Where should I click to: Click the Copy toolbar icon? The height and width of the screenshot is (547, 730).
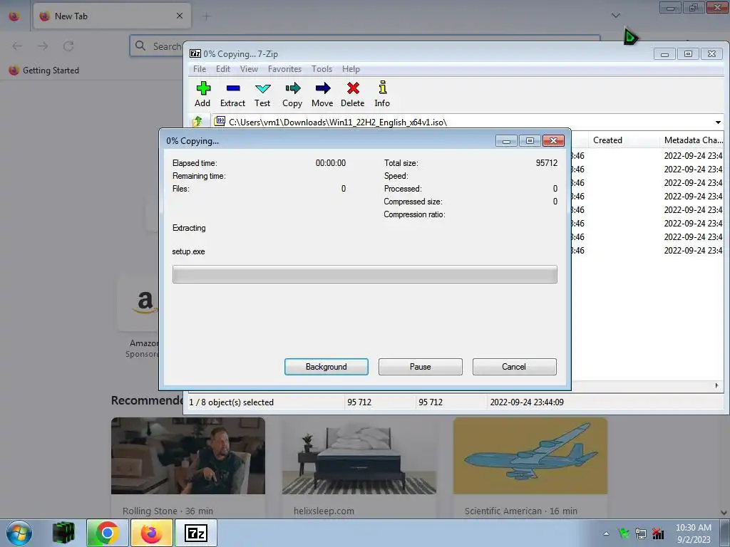pos(292,95)
